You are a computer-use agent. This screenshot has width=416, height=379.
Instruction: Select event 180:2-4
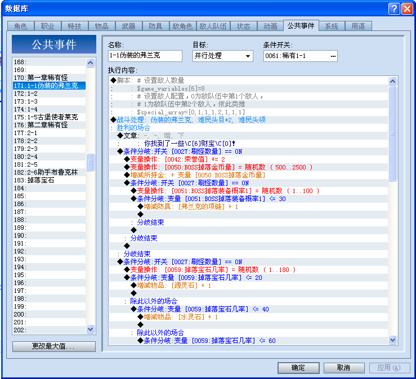point(50,157)
